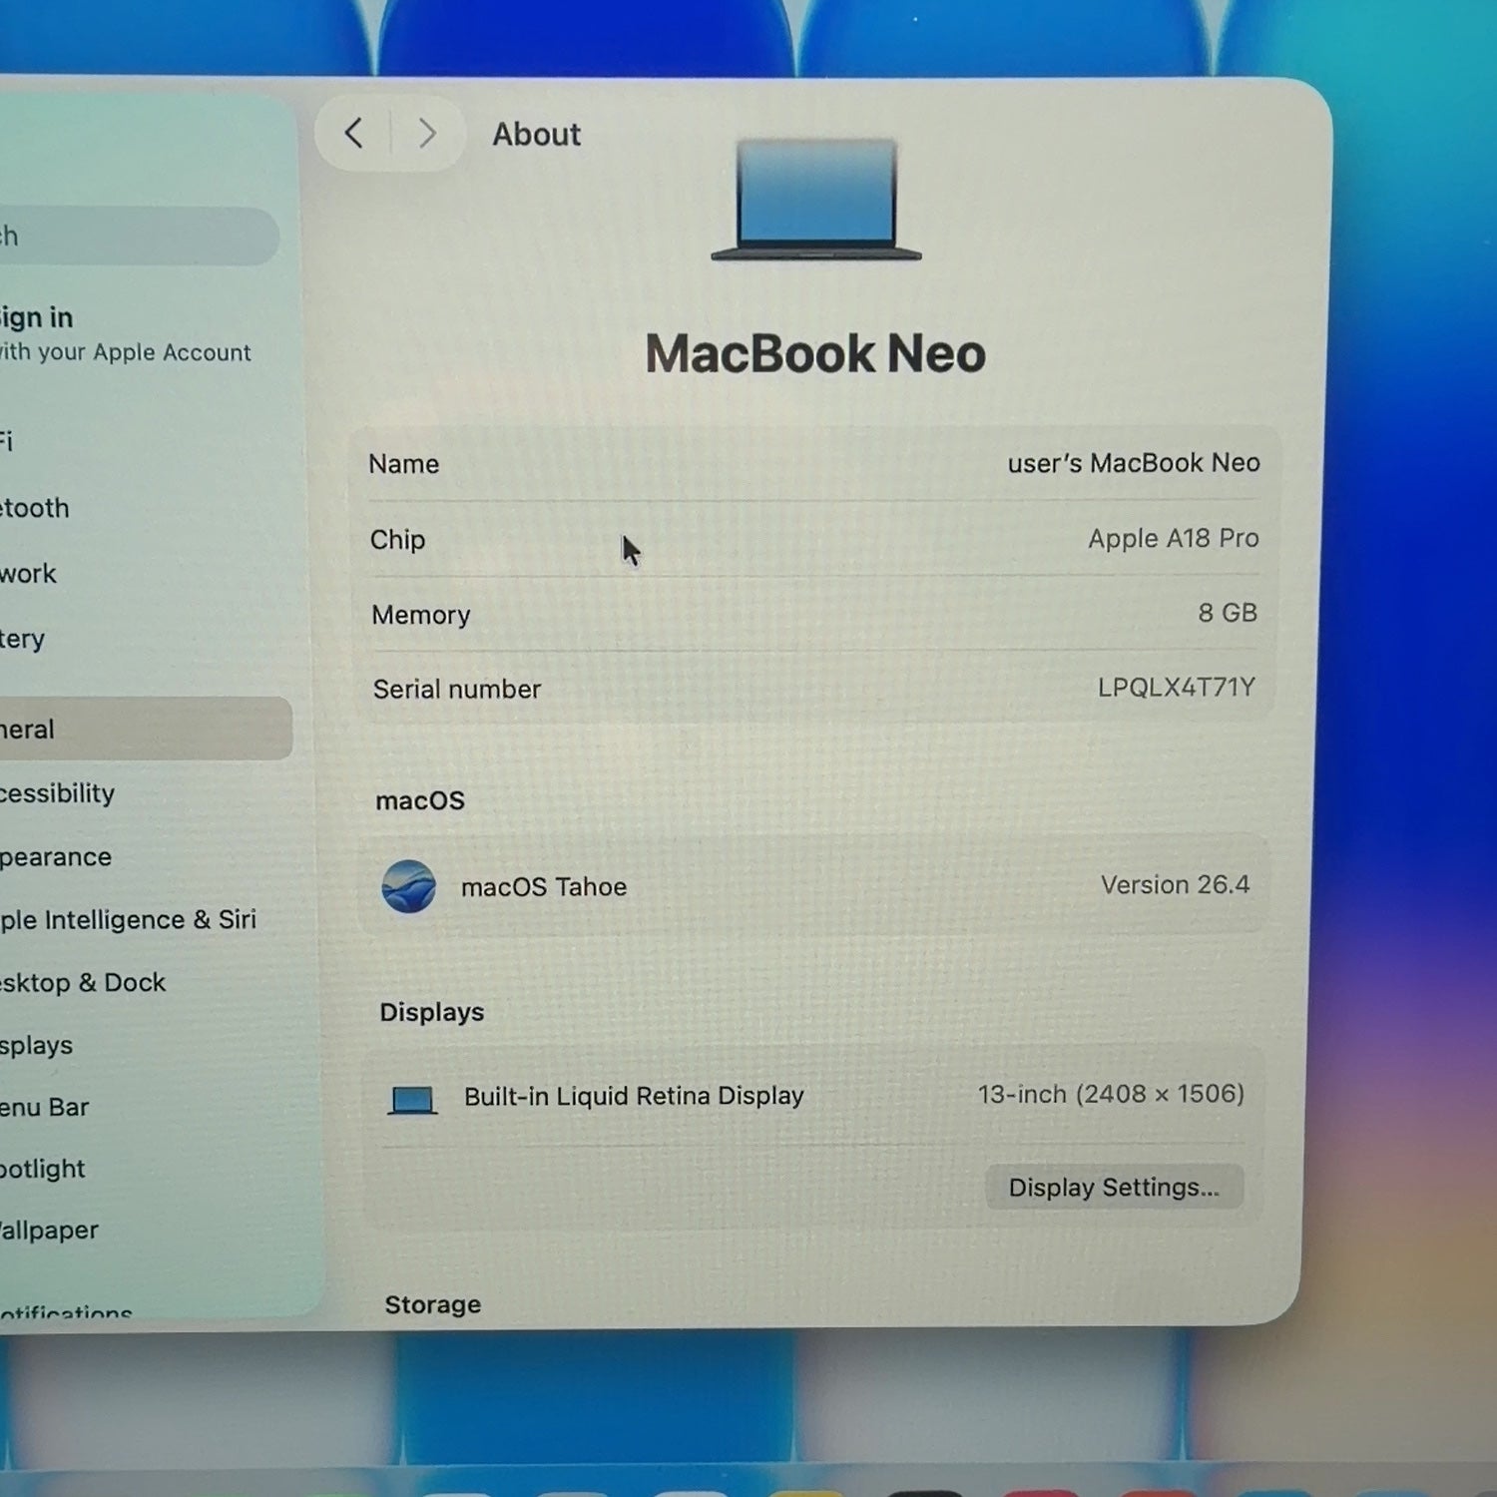The width and height of the screenshot is (1497, 1497).
Task: Click the macOS Tahoe Version 26.4 row
Action: [x=814, y=885]
